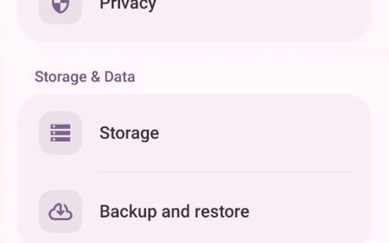Click the "Storage & Data" section header

point(85,77)
